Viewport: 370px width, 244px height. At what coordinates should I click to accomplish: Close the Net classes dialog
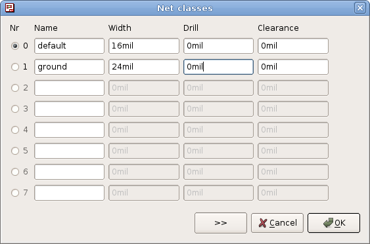pyautogui.click(x=360, y=8)
